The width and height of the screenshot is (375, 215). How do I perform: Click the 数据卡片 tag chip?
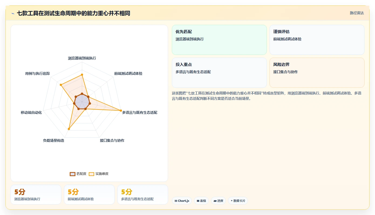[x=238, y=201]
